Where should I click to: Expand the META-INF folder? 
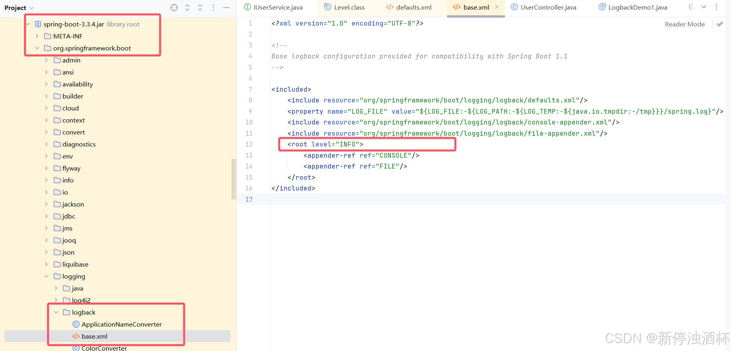point(37,36)
